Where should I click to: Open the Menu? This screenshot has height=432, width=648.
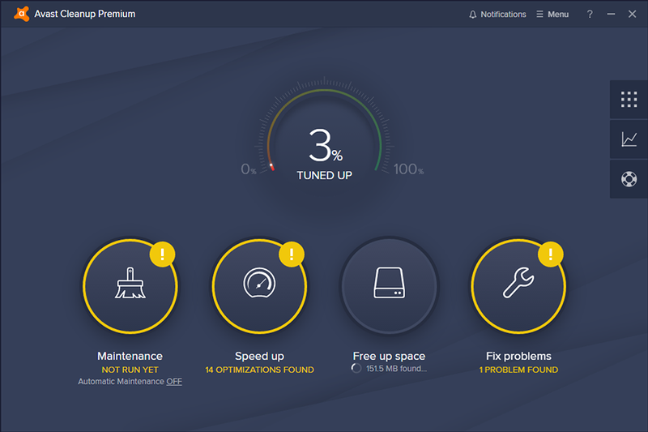pos(552,14)
